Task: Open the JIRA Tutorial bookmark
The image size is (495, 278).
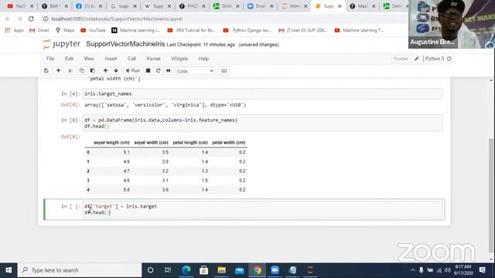Action: pos(191,30)
